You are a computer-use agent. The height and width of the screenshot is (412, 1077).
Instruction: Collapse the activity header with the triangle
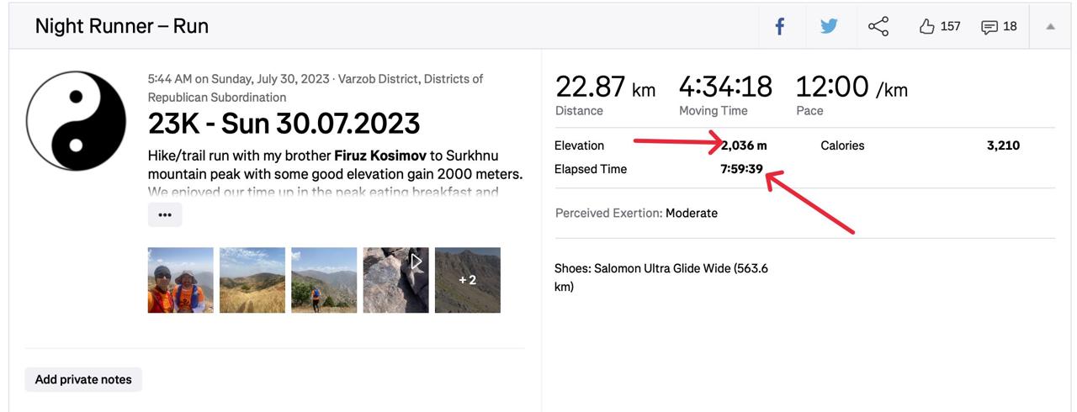click(x=1050, y=27)
